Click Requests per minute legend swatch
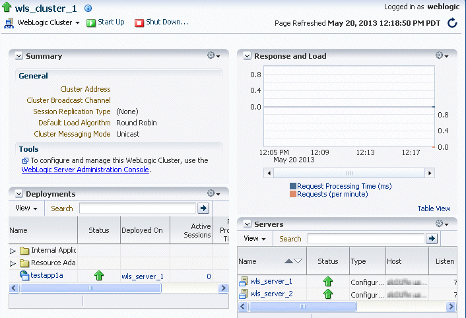This screenshot has height=318, width=466. 293,194
